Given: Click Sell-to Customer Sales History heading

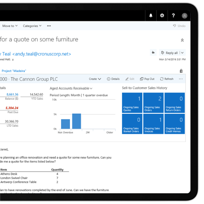Looking at the screenshot, I should tap(144, 88).
